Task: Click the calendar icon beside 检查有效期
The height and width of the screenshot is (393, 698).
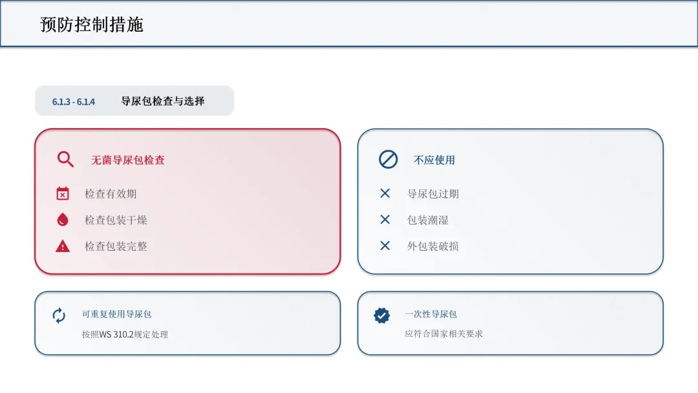Action: (63, 194)
